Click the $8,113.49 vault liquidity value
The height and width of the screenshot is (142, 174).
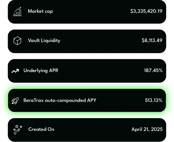(152, 40)
